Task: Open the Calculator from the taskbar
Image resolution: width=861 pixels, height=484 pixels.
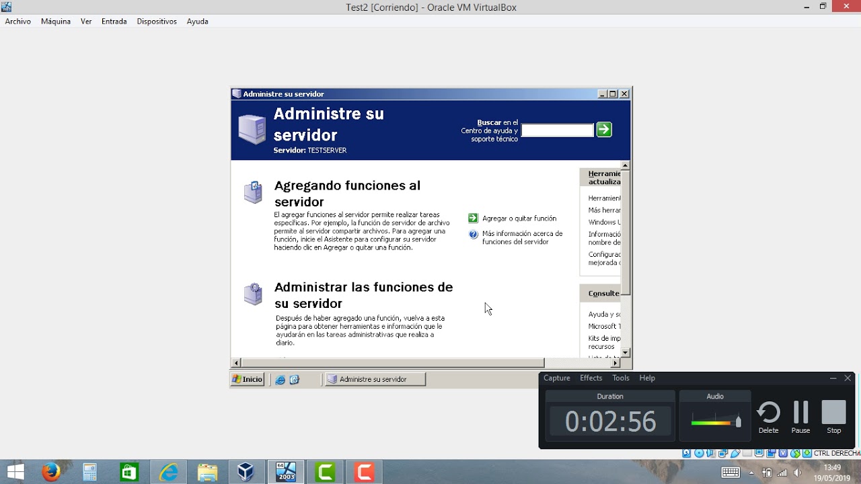Action: [x=90, y=472]
